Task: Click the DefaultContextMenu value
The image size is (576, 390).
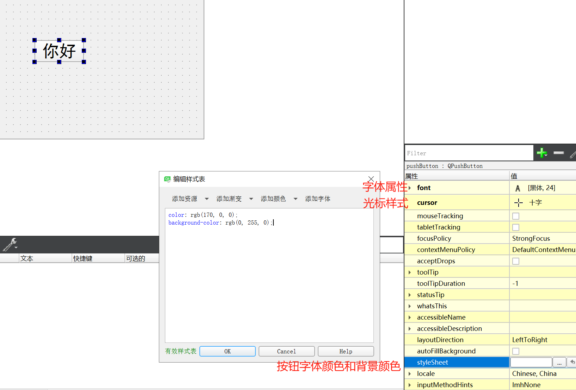Action: click(x=544, y=250)
